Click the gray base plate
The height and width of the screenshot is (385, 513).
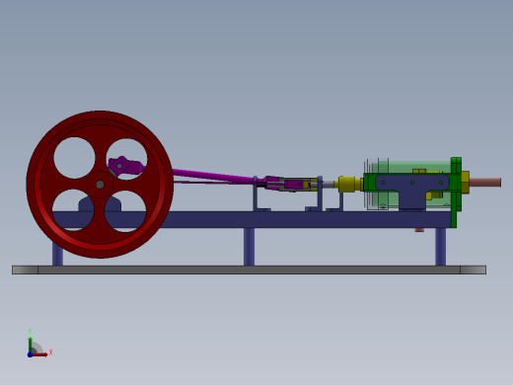click(249, 269)
